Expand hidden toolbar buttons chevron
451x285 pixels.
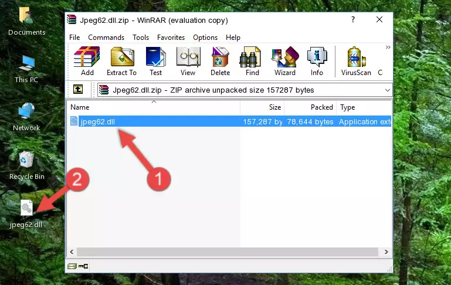[x=388, y=47]
